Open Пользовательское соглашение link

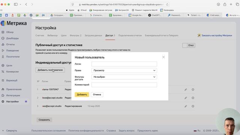point(48,130)
